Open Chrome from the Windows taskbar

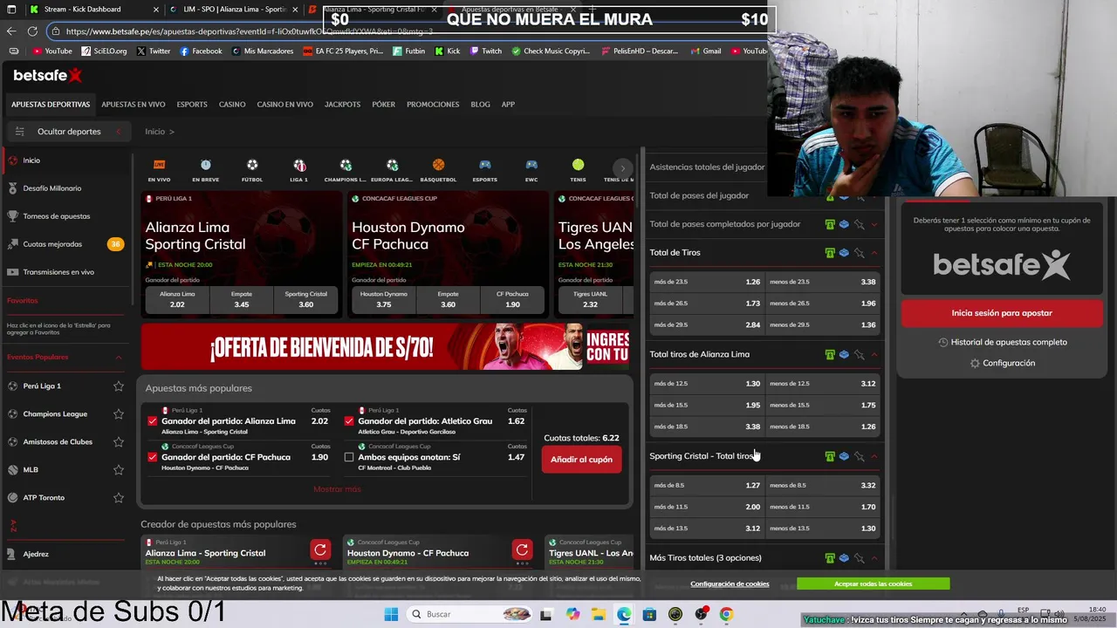click(x=726, y=614)
